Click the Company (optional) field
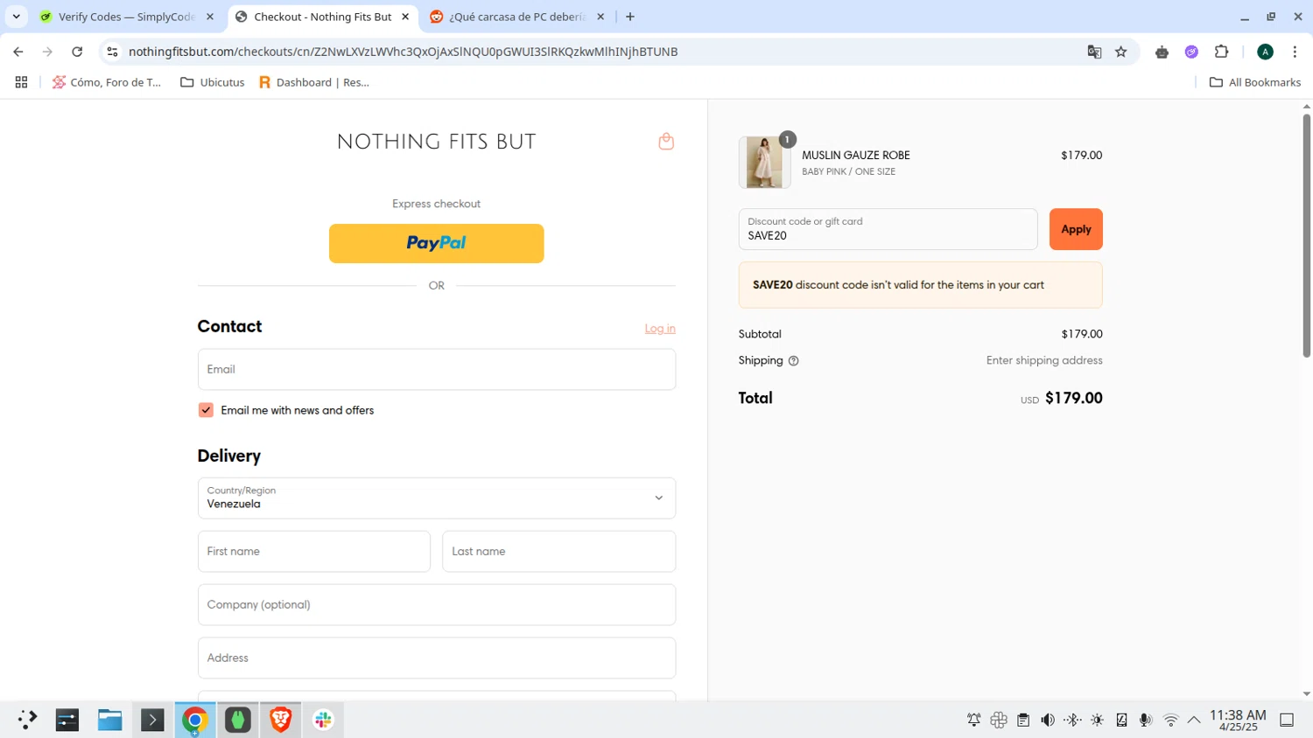 pyautogui.click(x=436, y=605)
